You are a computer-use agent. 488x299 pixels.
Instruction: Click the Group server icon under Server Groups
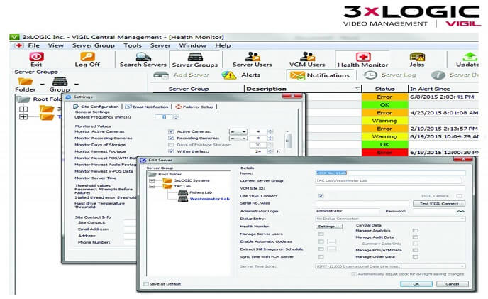[60, 82]
